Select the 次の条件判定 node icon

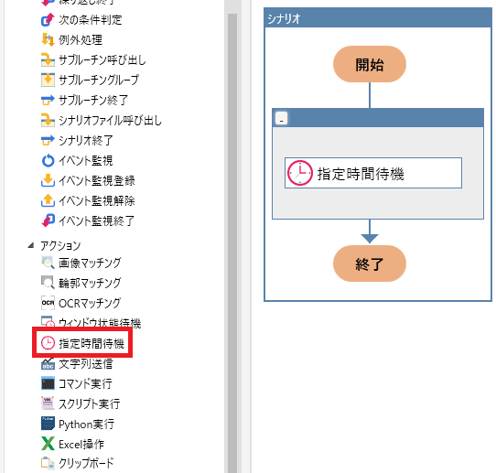coord(48,20)
